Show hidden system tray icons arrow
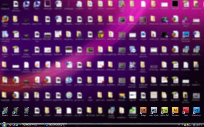Screen dimensions: 204x127 pos(182,125)
